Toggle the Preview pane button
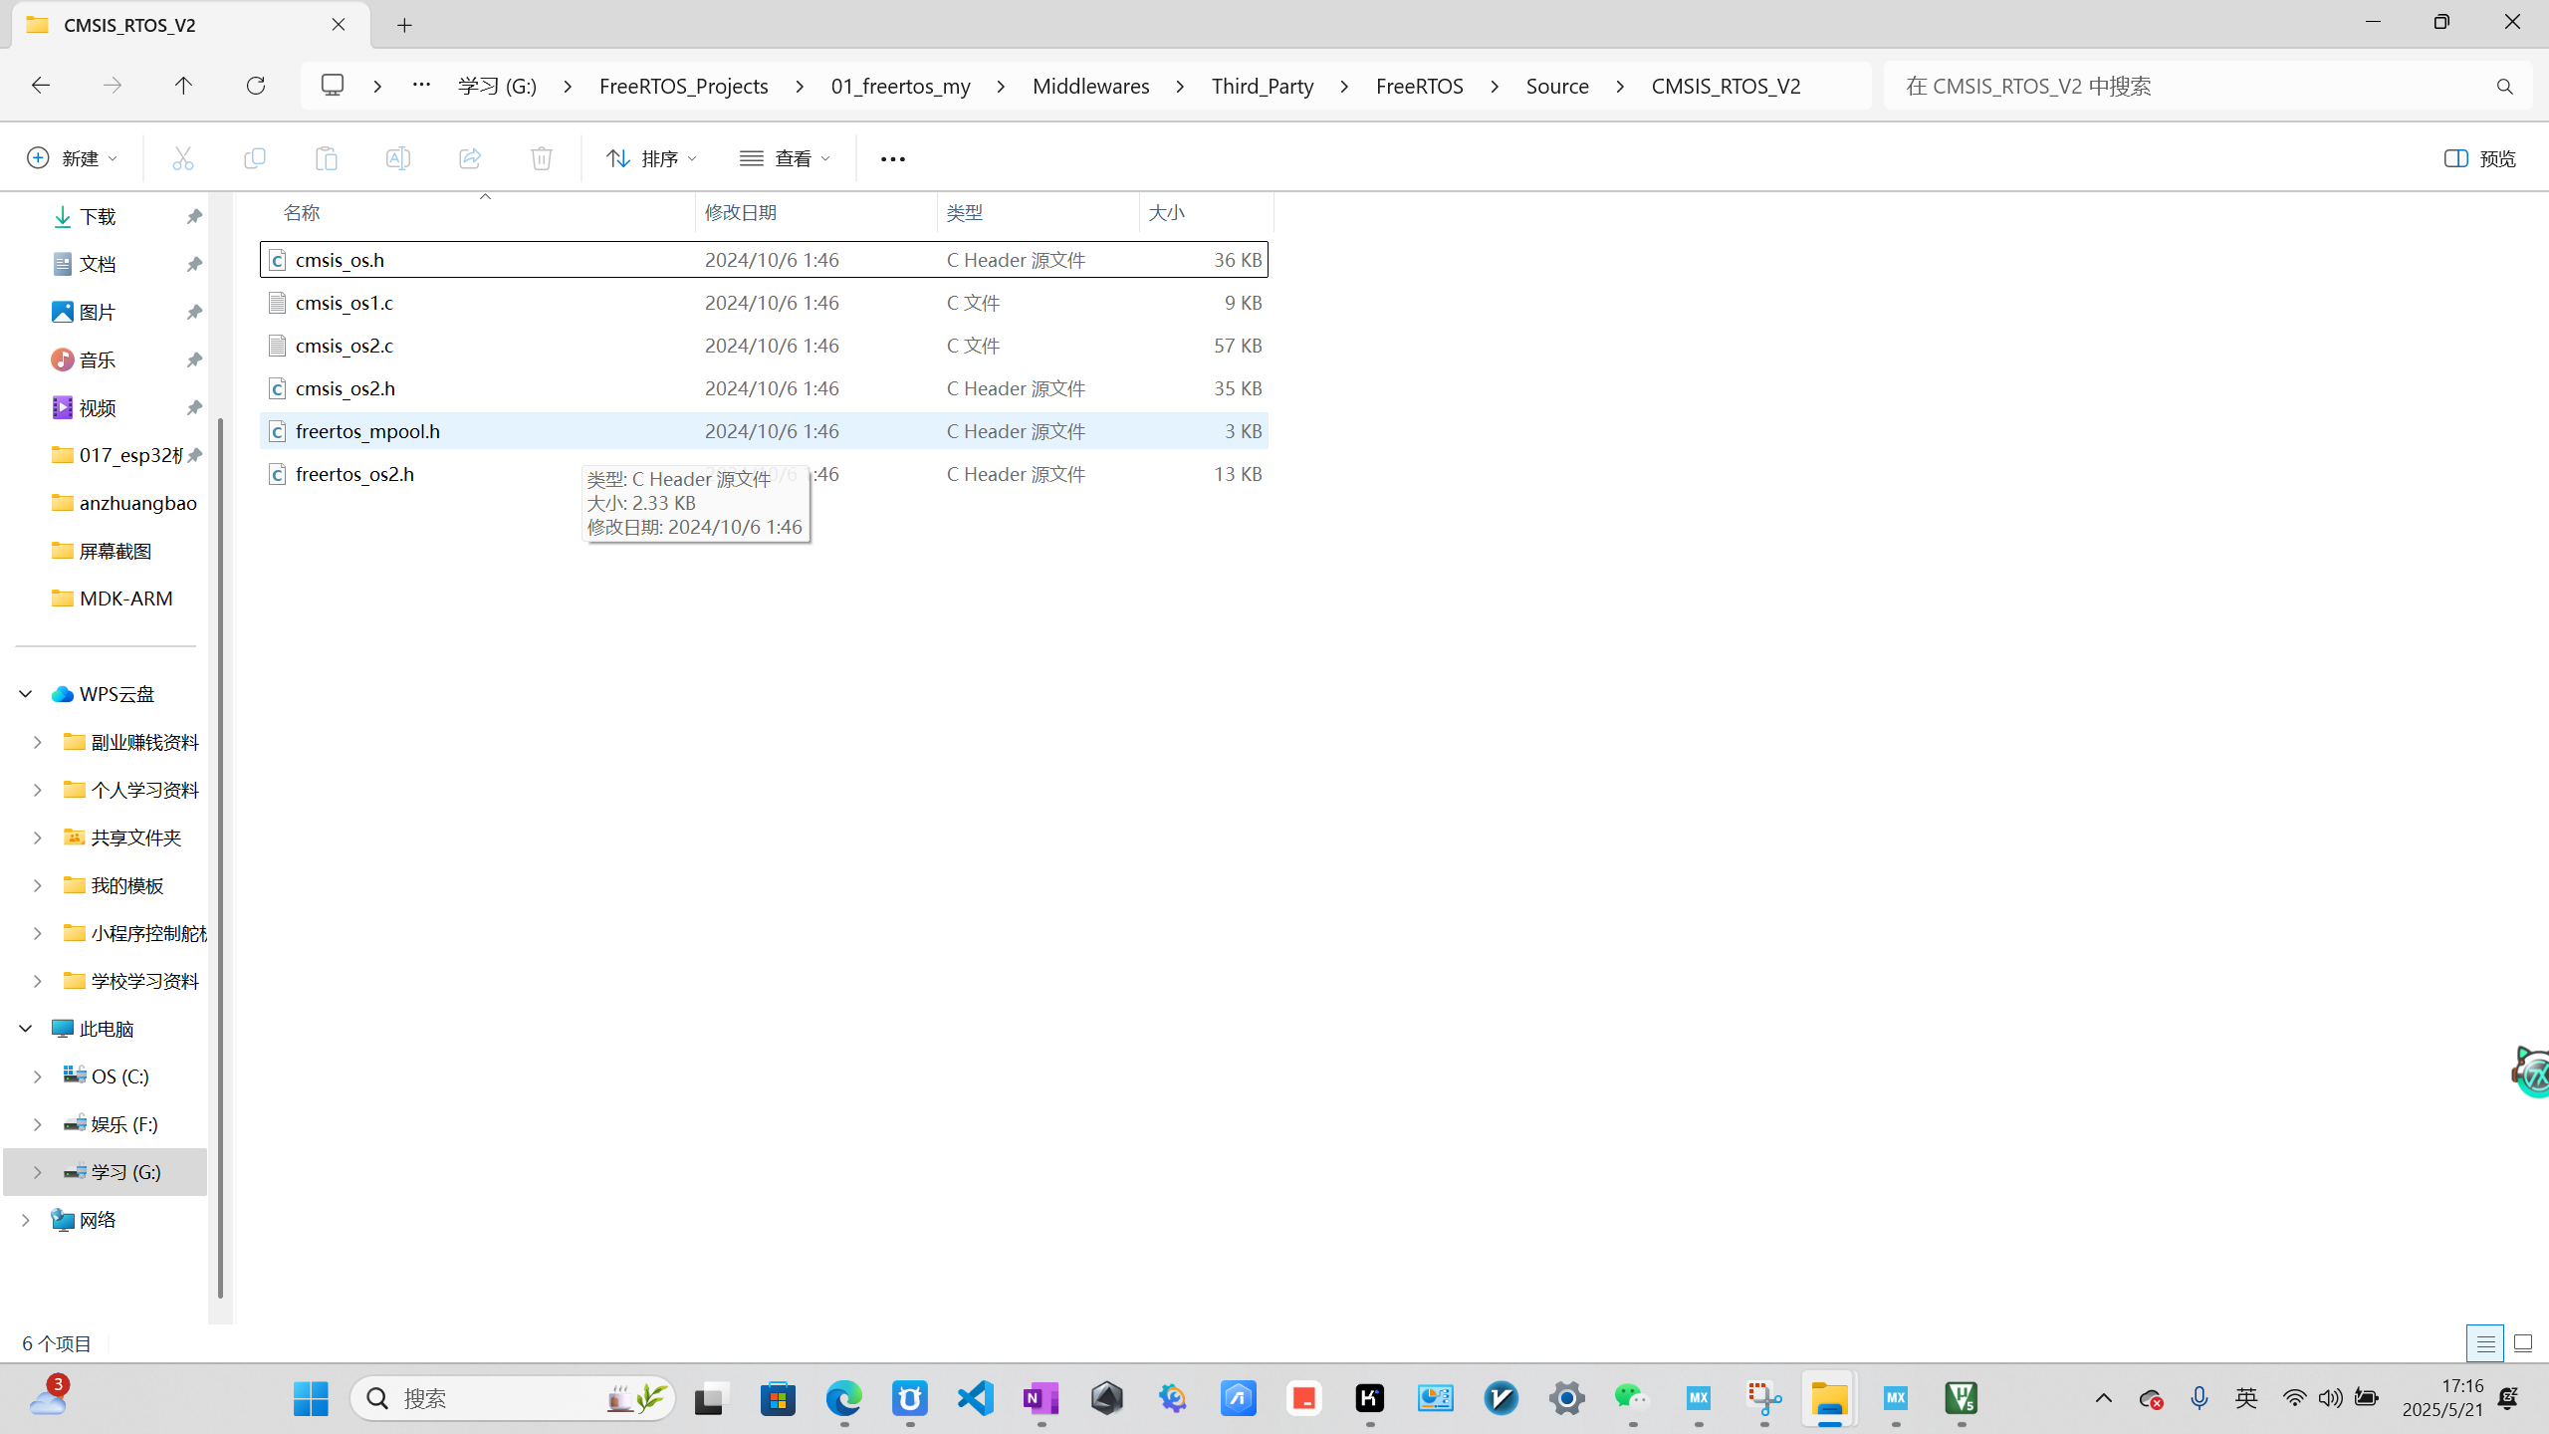Screen dimensions: 2549x1434 pos(2479,158)
